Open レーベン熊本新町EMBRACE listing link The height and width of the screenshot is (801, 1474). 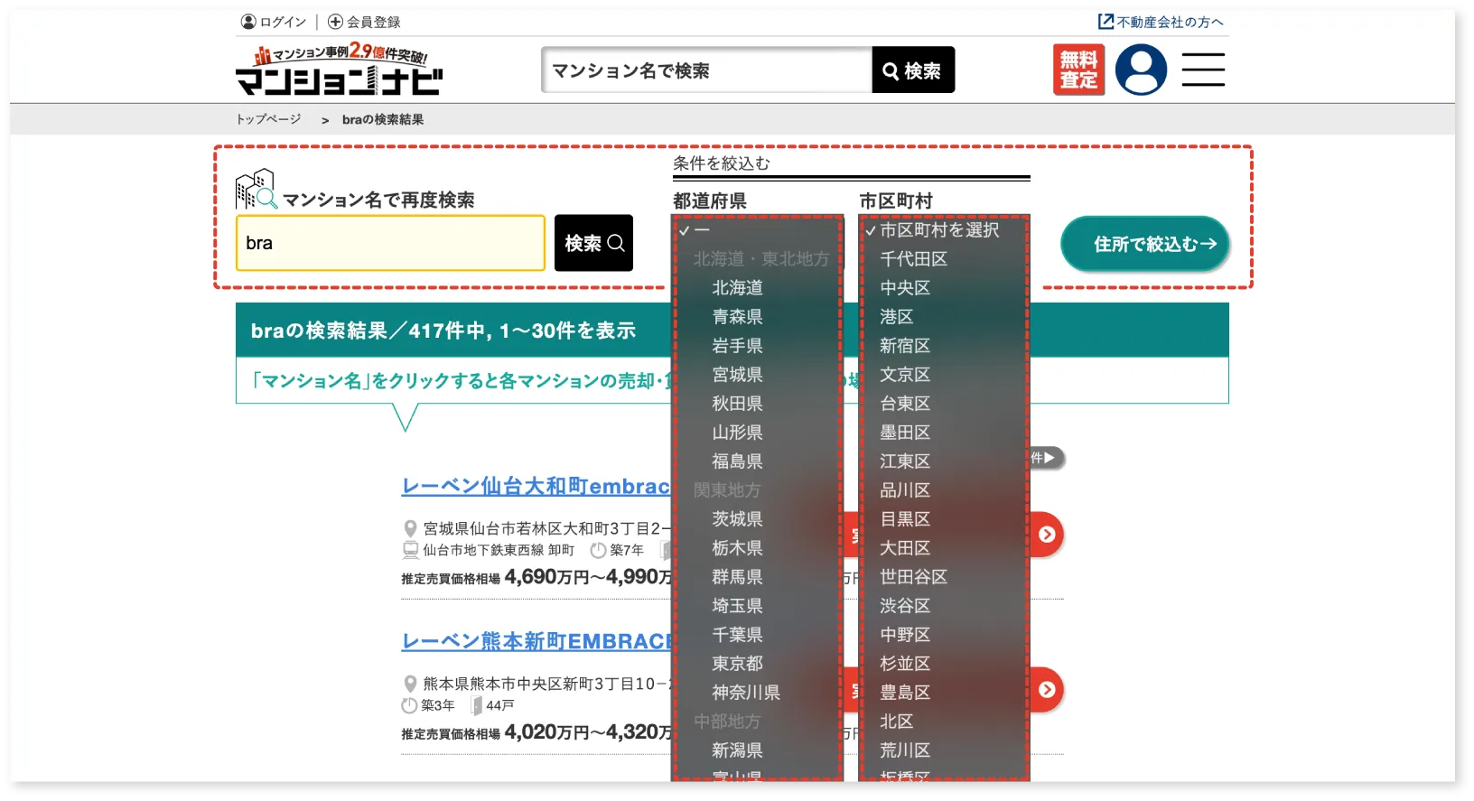click(536, 641)
